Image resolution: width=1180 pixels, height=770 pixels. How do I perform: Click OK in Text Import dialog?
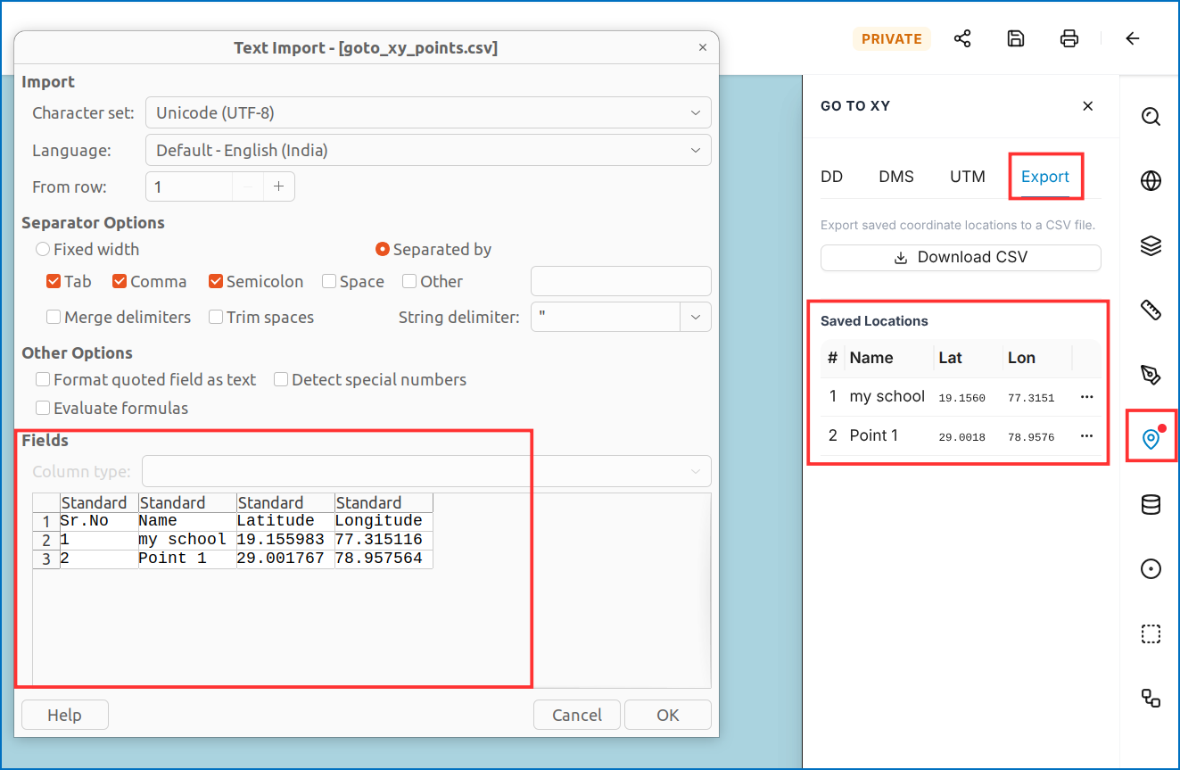coord(668,716)
